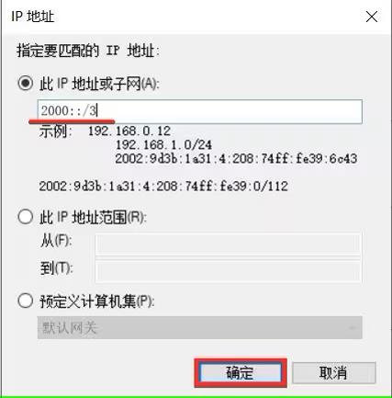Viewport: 392px width, 398px height.
Task: Select the 此 IP 地址或子网(A) radio button
Action: click(x=25, y=83)
